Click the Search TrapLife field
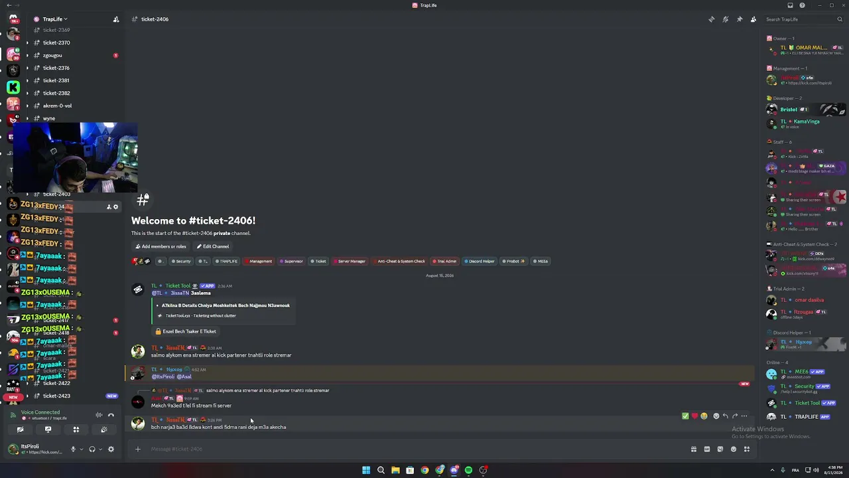849x478 pixels. point(803,19)
